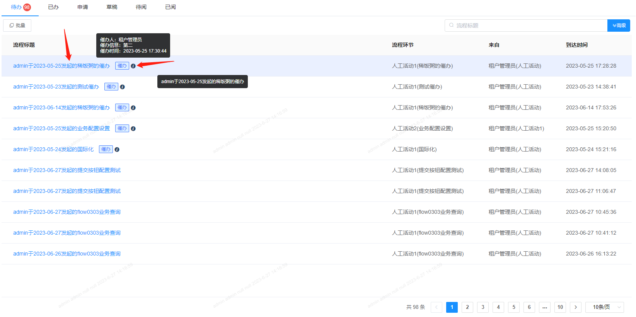Click the 来自 column header
Viewport: 636px width, 317px height.
pos(494,45)
